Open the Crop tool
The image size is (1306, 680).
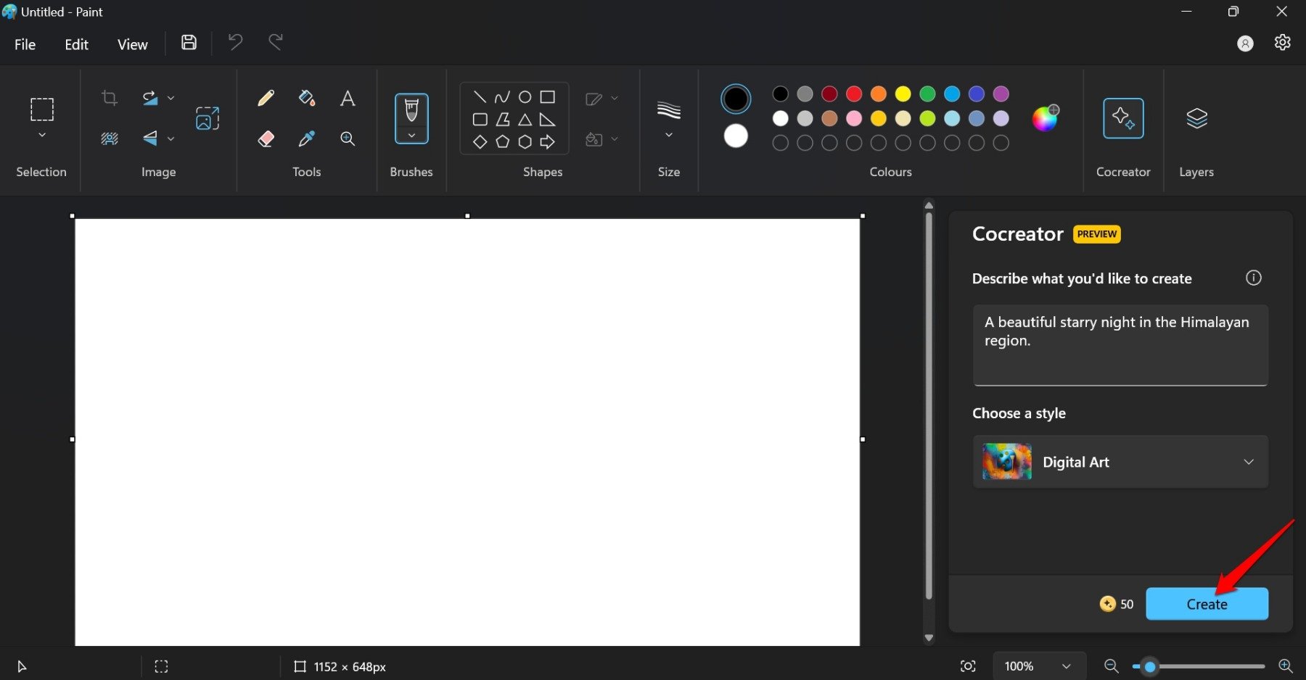point(110,98)
